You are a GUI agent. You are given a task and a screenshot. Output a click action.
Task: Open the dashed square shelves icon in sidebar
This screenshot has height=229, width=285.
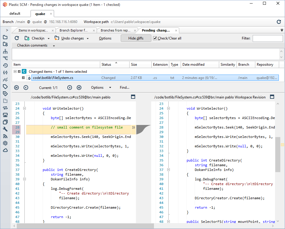tap(5, 101)
